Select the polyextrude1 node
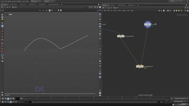The image size is (189, 106). (x=121, y=36)
